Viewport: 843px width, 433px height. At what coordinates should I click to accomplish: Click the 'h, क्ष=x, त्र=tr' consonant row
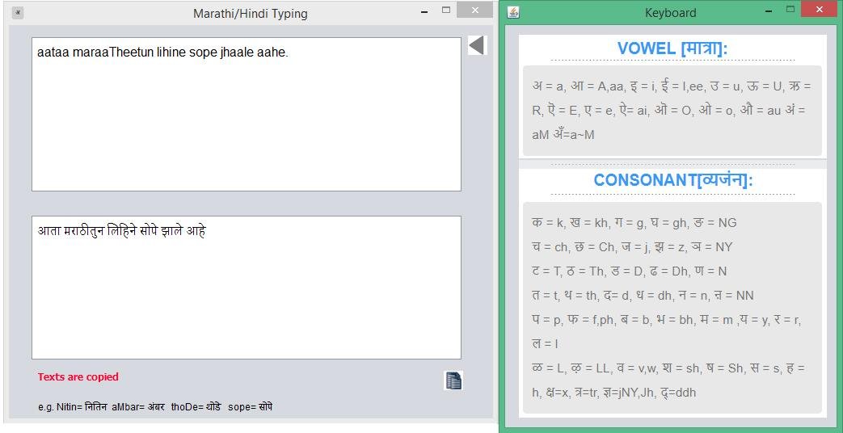click(x=614, y=392)
